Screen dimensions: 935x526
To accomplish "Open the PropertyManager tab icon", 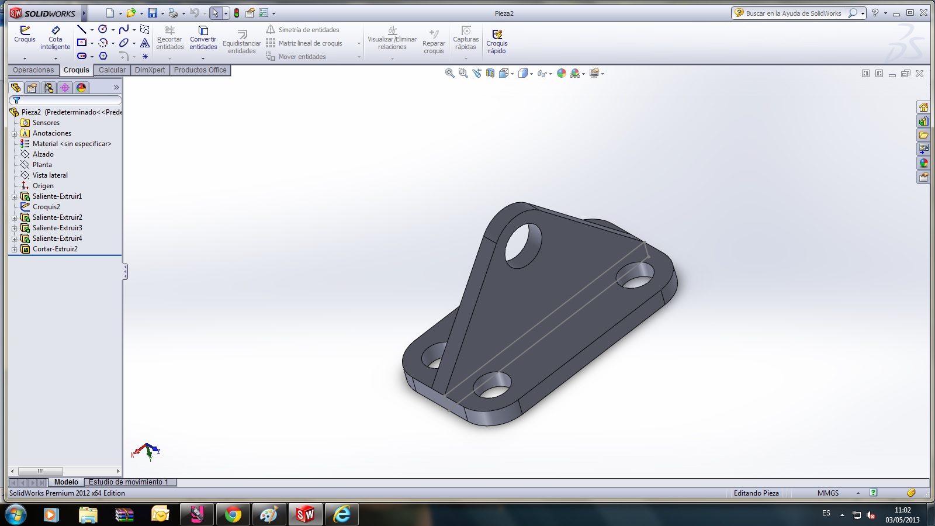I will pyautogui.click(x=32, y=88).
